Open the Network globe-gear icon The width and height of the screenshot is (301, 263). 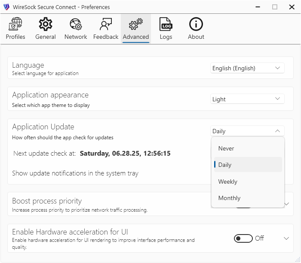[x=76, y=24]
